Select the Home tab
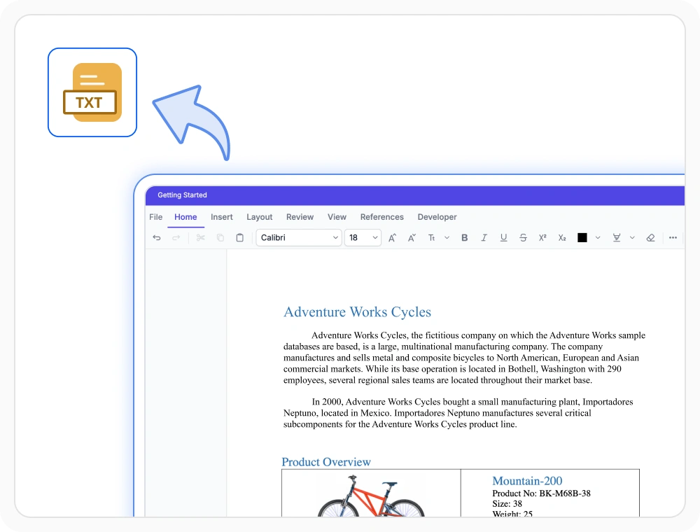700x532 pixels. pos(185,217)
